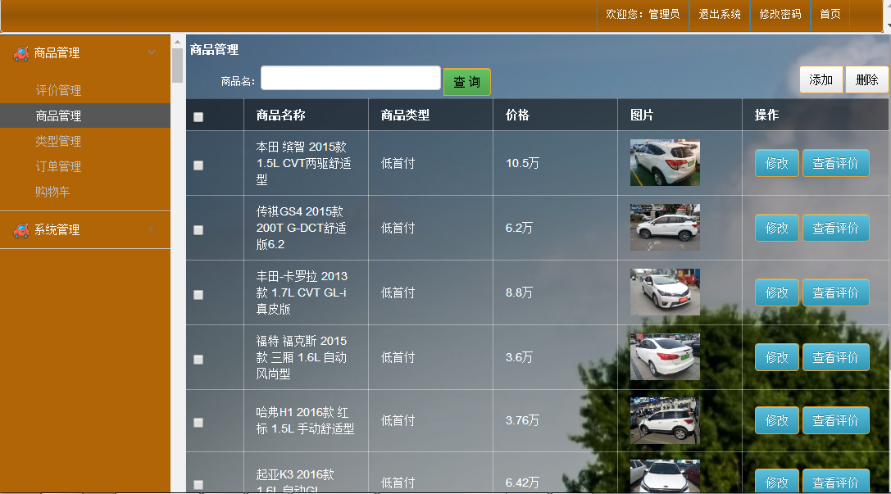
Task: Click 修改 for the 本田 缤智 row
Action: click(x=777, y=164)
